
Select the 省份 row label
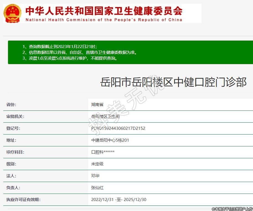coord(11,105)
